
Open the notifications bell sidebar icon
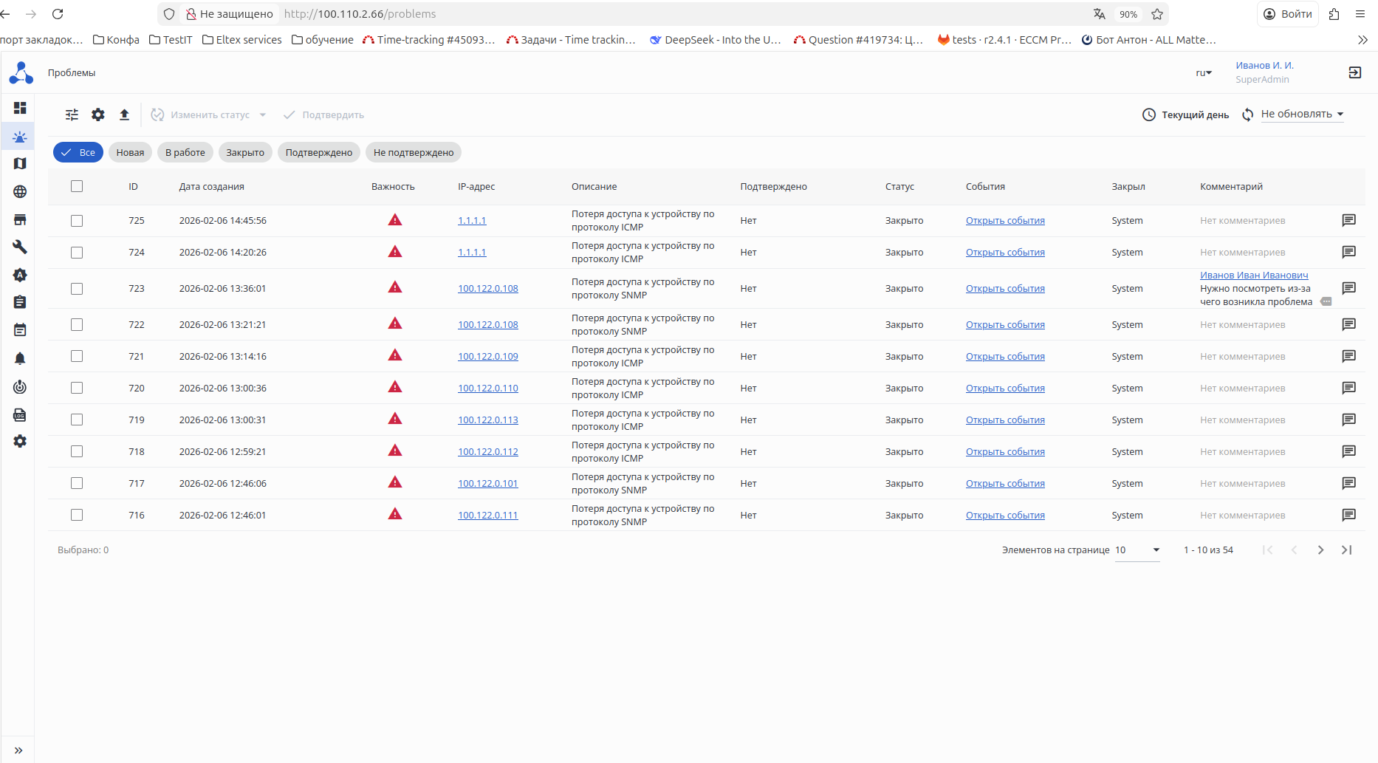pyautogui.click(x=20, y=358)
